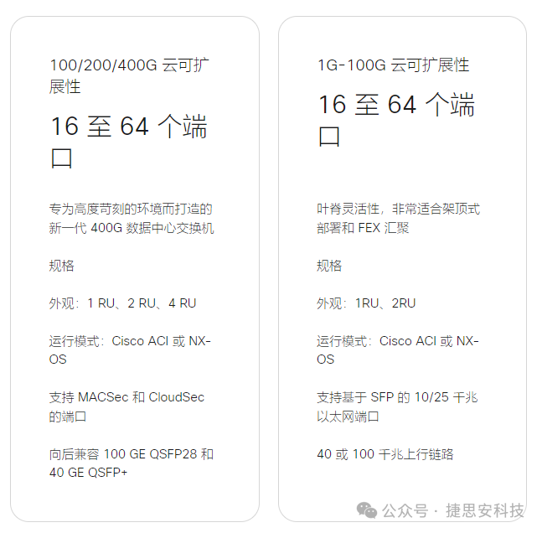This screenshot has height=533, width=542.
Task: Click the right card's 规格 label
Action: tap(329, 266)
